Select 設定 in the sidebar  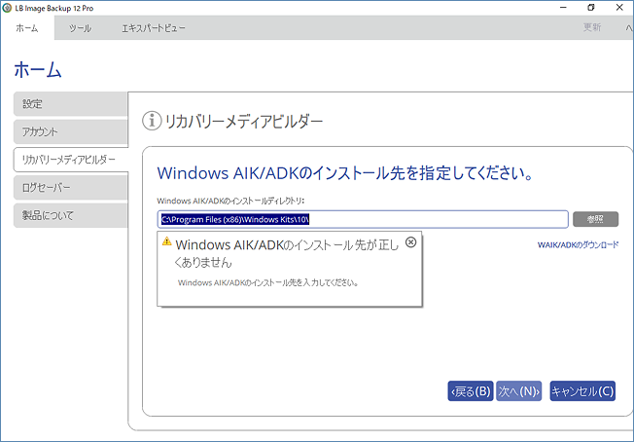tap(70, 104)
